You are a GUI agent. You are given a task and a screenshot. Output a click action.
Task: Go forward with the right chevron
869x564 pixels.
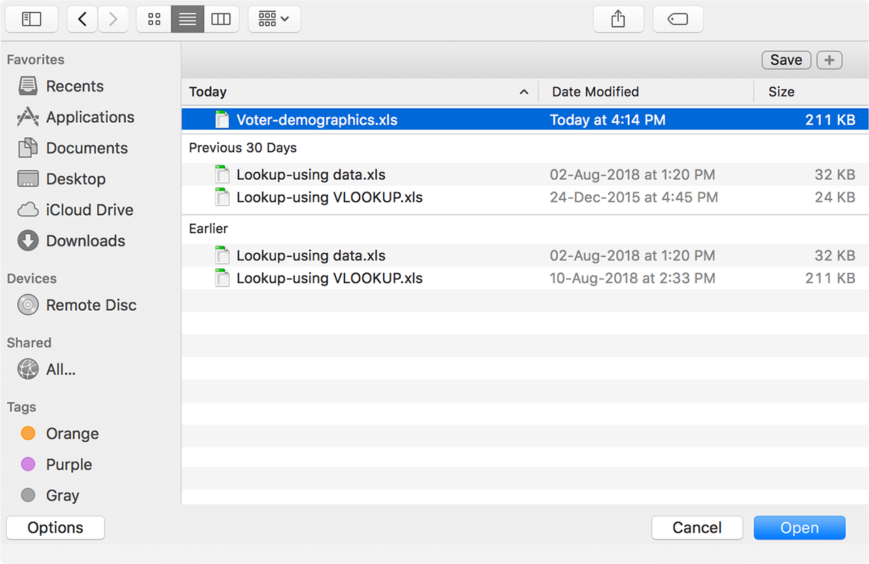pos(113,19)
